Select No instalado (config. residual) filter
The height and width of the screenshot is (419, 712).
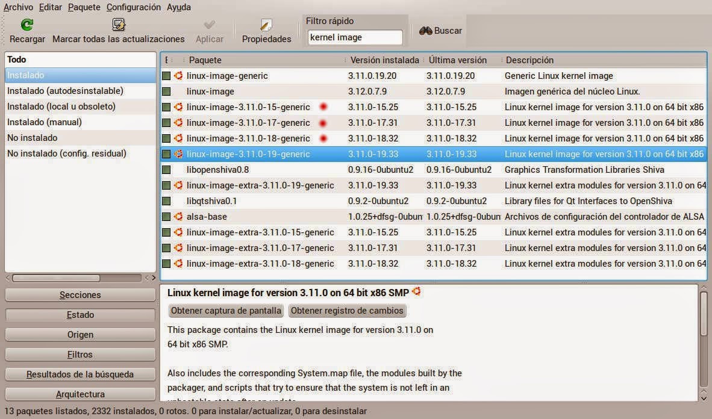[x=80, y=154]
